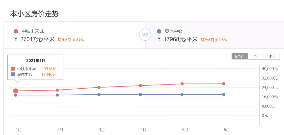Click the 27017元/平米 price text
Image resolution: width=284 pixels, height=135 pixels.
coord(37,40)
